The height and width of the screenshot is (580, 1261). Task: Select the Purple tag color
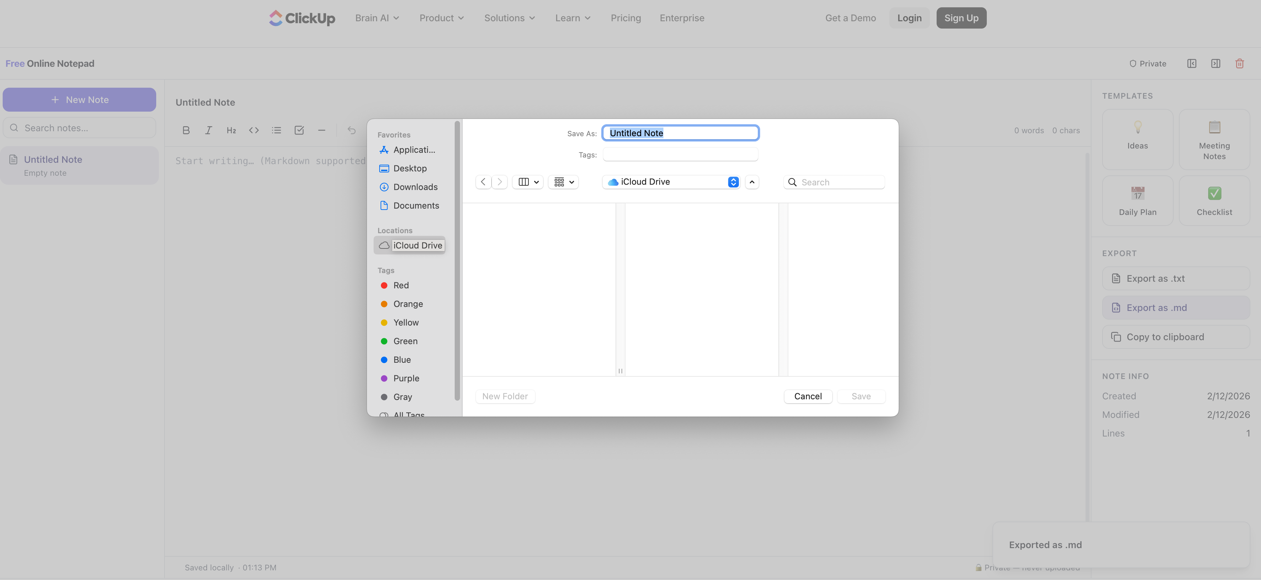406,378
